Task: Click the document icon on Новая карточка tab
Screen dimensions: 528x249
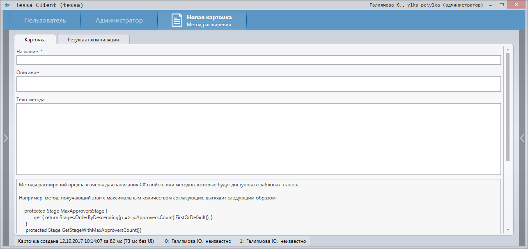Action: coord(177,20)
